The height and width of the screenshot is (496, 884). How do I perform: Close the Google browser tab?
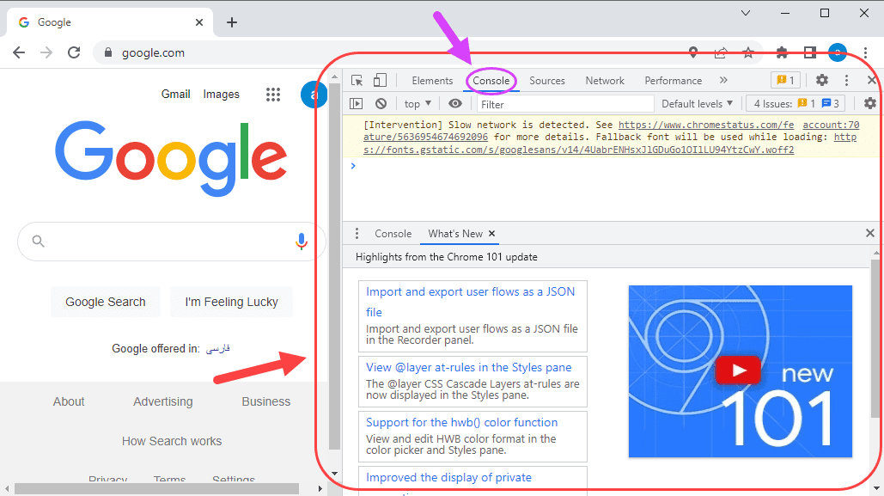[x=199, y=22]
